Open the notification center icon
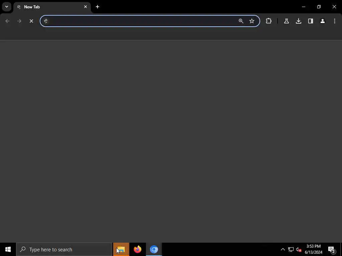 (332, 249)
